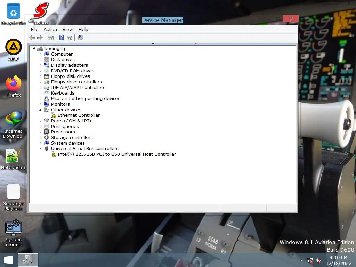Expand DVD/CD-ROM drives node
The image size is (356, 267).
point(40,71)
